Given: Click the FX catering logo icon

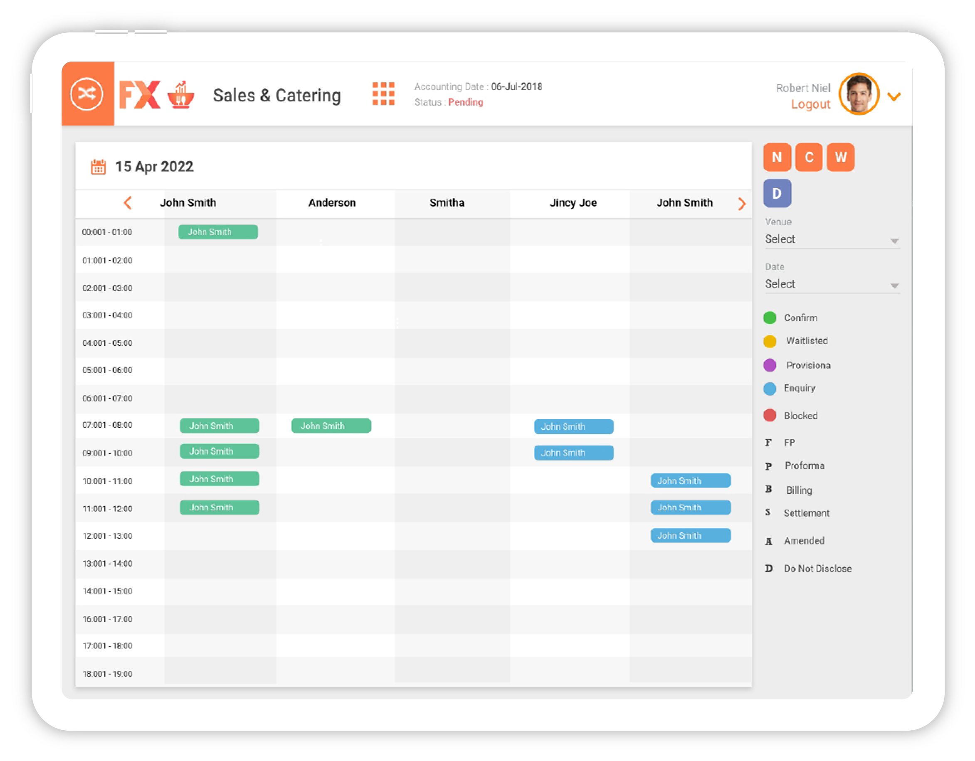Looking at the screenshot, I should pos(181,95).
